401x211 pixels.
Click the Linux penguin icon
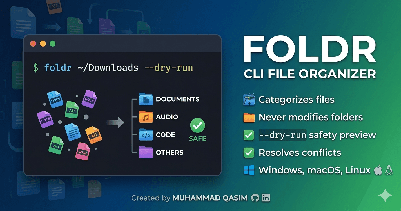[x=389, y=170]
